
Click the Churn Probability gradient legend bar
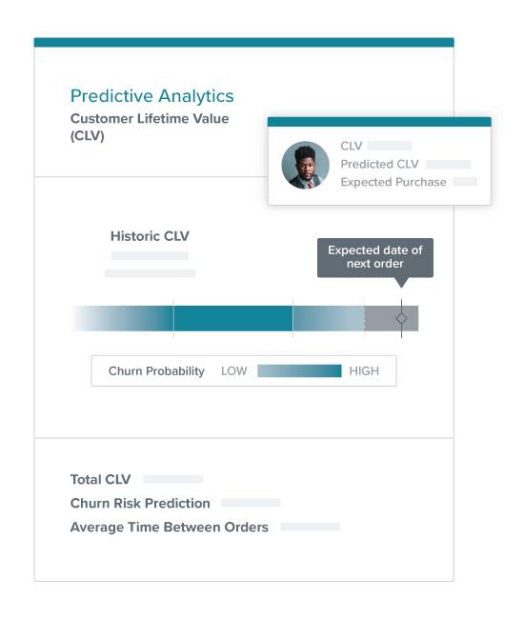coord(299,370)
